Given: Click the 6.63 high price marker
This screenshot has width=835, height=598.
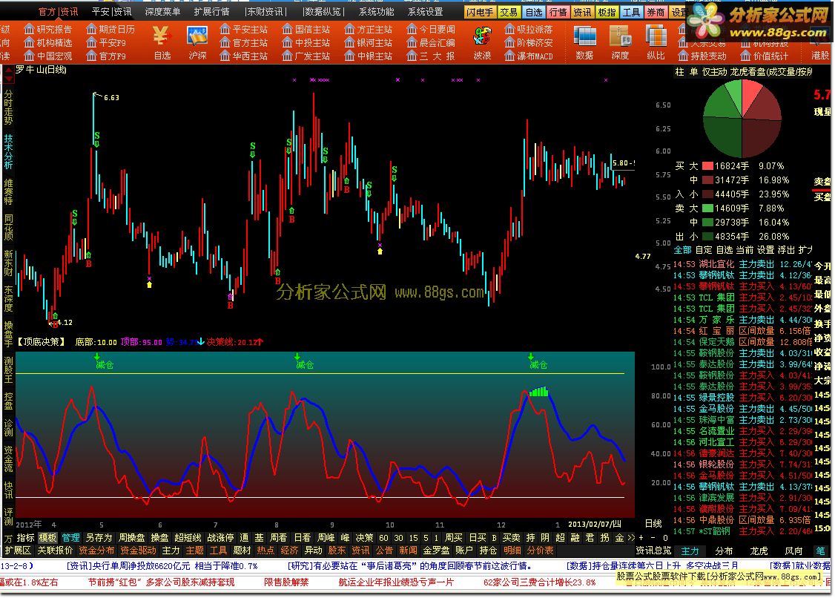Looking at the screenshot, I should [x=111, y=97].
